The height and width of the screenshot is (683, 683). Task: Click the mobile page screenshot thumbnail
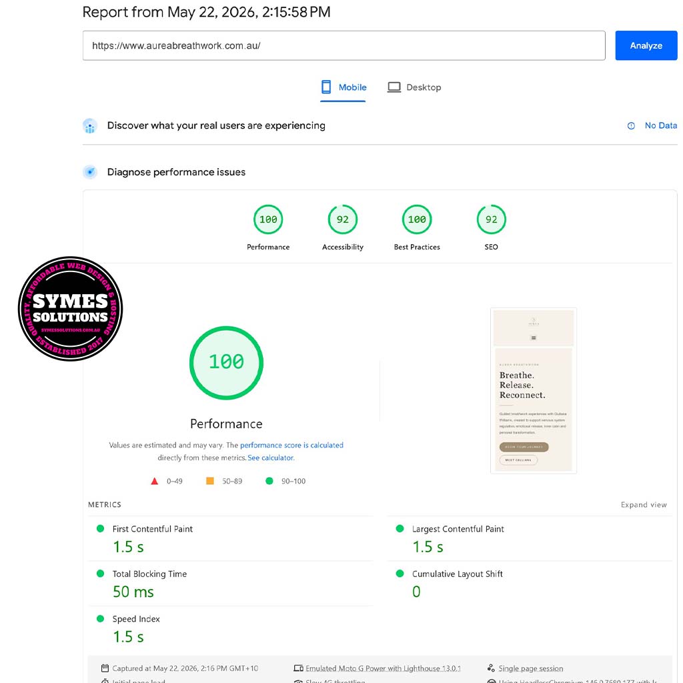[533, 391]
